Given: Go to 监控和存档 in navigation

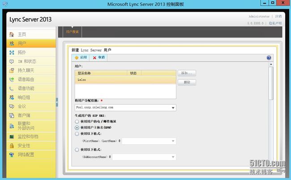Looking at the screenshot, I should 28,137.
